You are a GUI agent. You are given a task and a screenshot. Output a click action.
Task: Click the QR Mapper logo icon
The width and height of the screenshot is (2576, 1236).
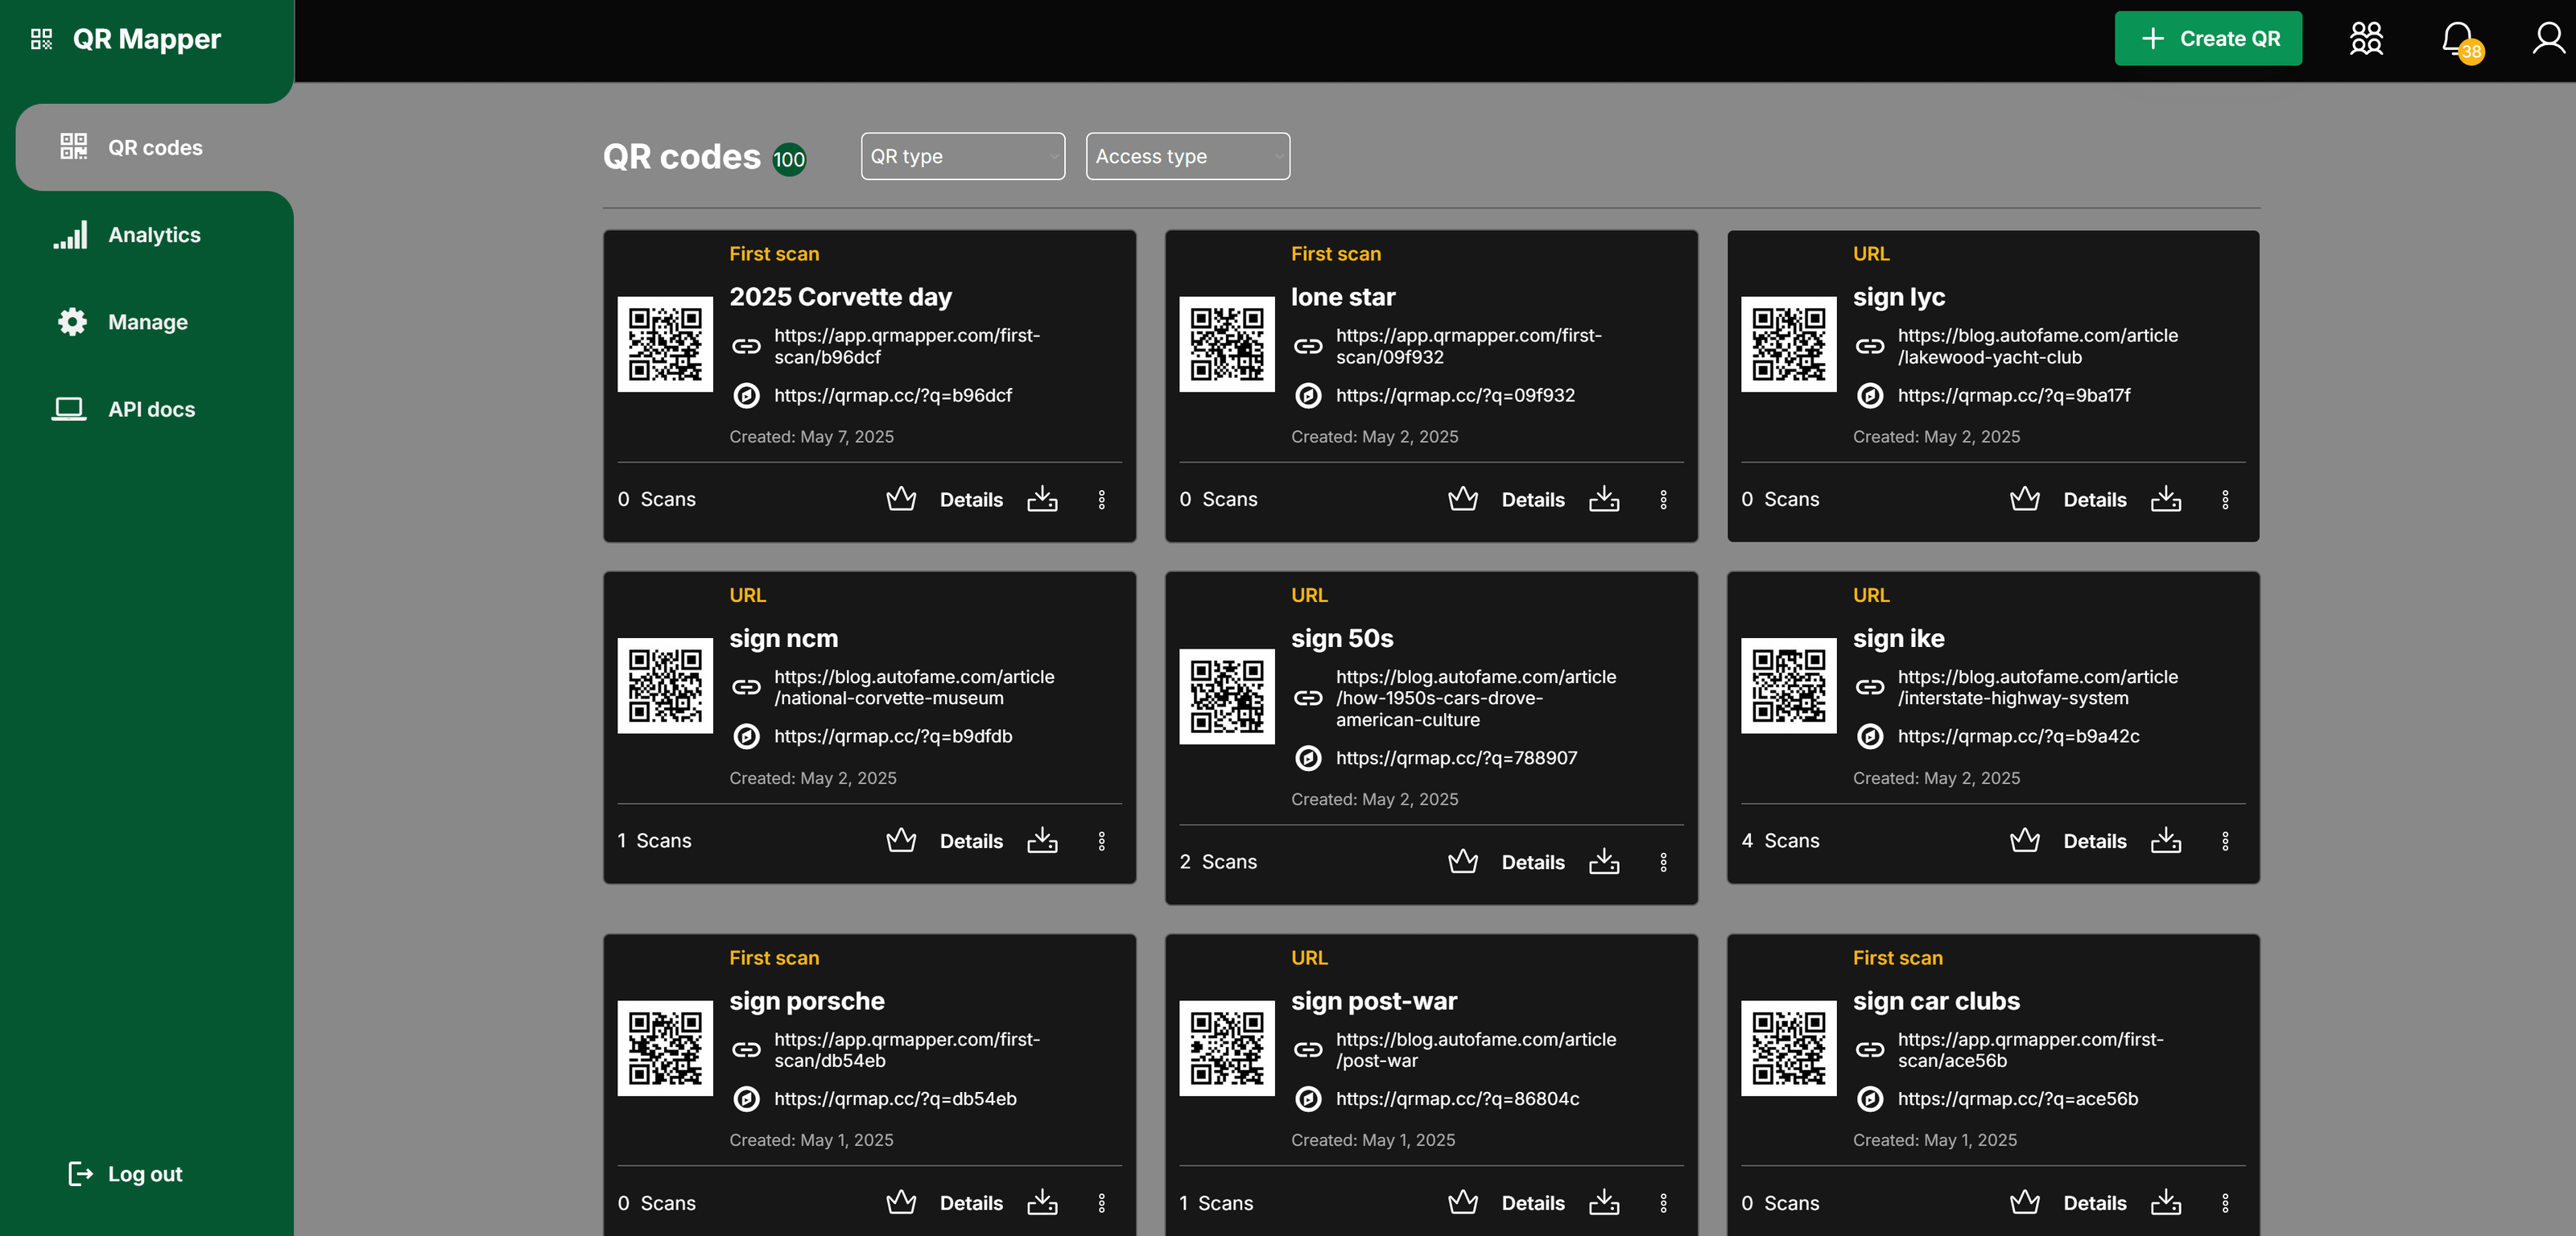click(42, 38)
